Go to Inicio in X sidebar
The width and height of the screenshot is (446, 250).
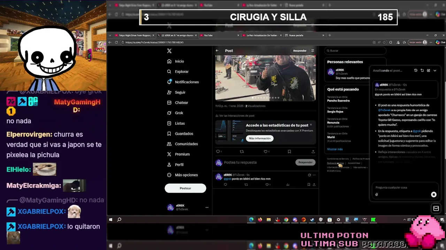[175, 61]
